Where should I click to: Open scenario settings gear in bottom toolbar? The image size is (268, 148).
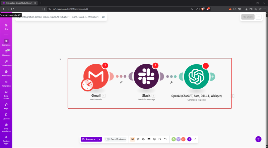click(x=154, y=139)
